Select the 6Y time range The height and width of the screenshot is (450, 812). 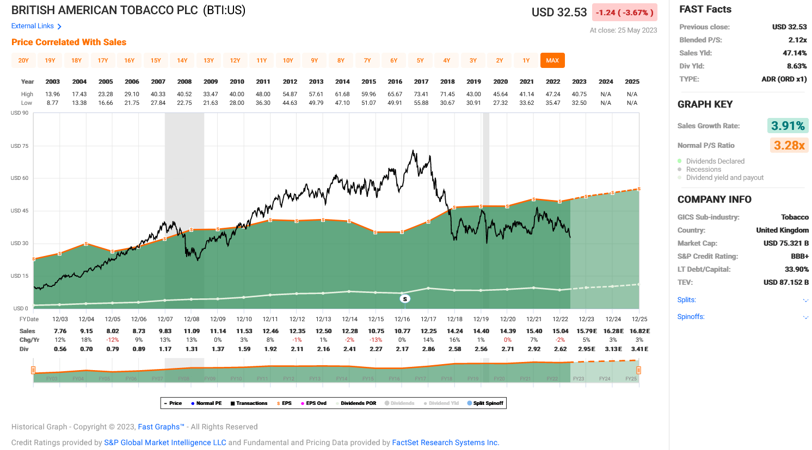pos(393,60)
